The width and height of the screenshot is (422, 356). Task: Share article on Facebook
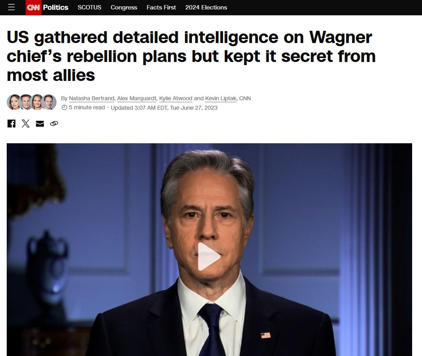coord(11,124)
